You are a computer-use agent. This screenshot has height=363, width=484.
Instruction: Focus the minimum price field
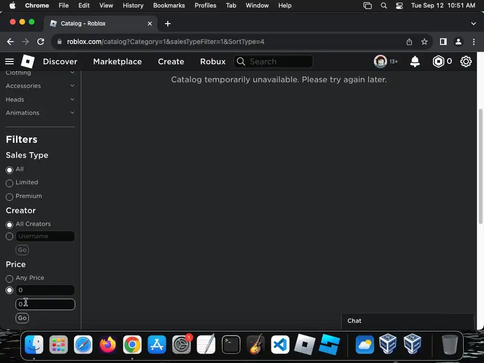(x=45, y=290)
